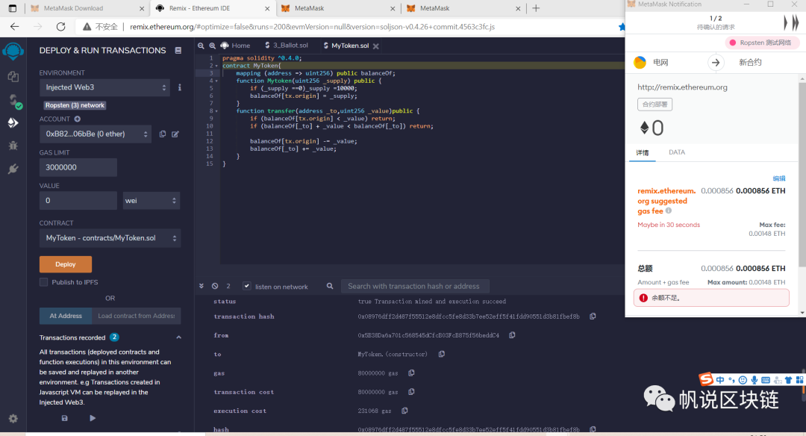Zoom in the editor font
The width and height of the screenshot is (806, 436).
click(212, 46)
